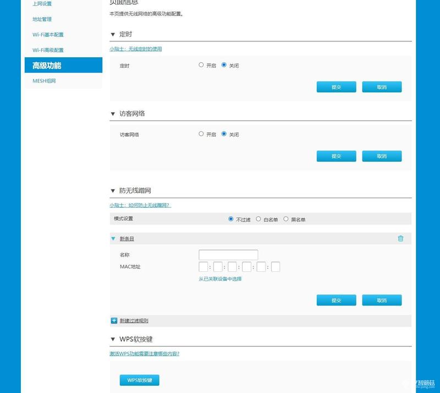Enable the 定时 timer option (开启)
440x393 pixels.
(x=201, y=65)
